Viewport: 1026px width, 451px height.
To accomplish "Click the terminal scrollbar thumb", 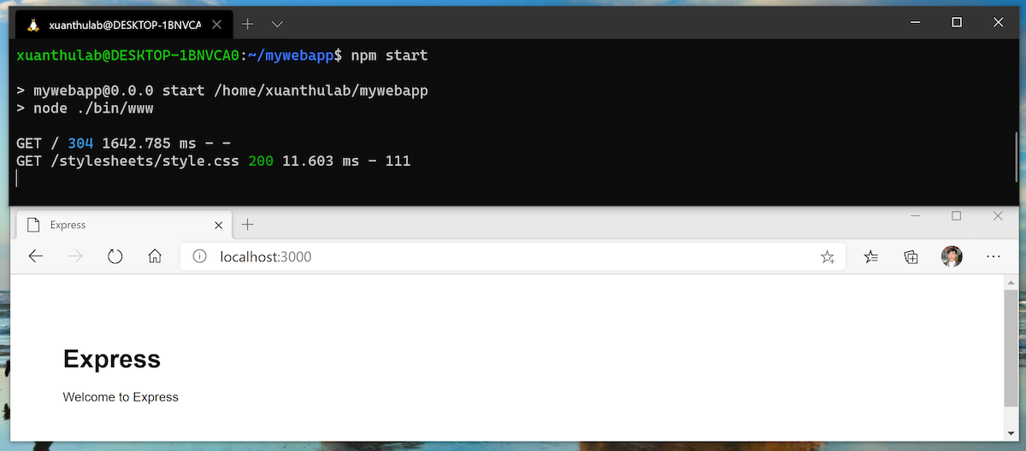I will point(1016,155).
